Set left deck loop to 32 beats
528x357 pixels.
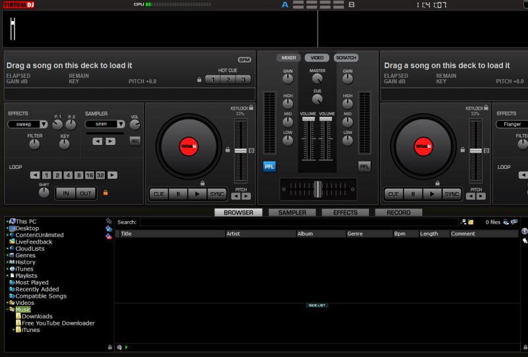point(100,175)
